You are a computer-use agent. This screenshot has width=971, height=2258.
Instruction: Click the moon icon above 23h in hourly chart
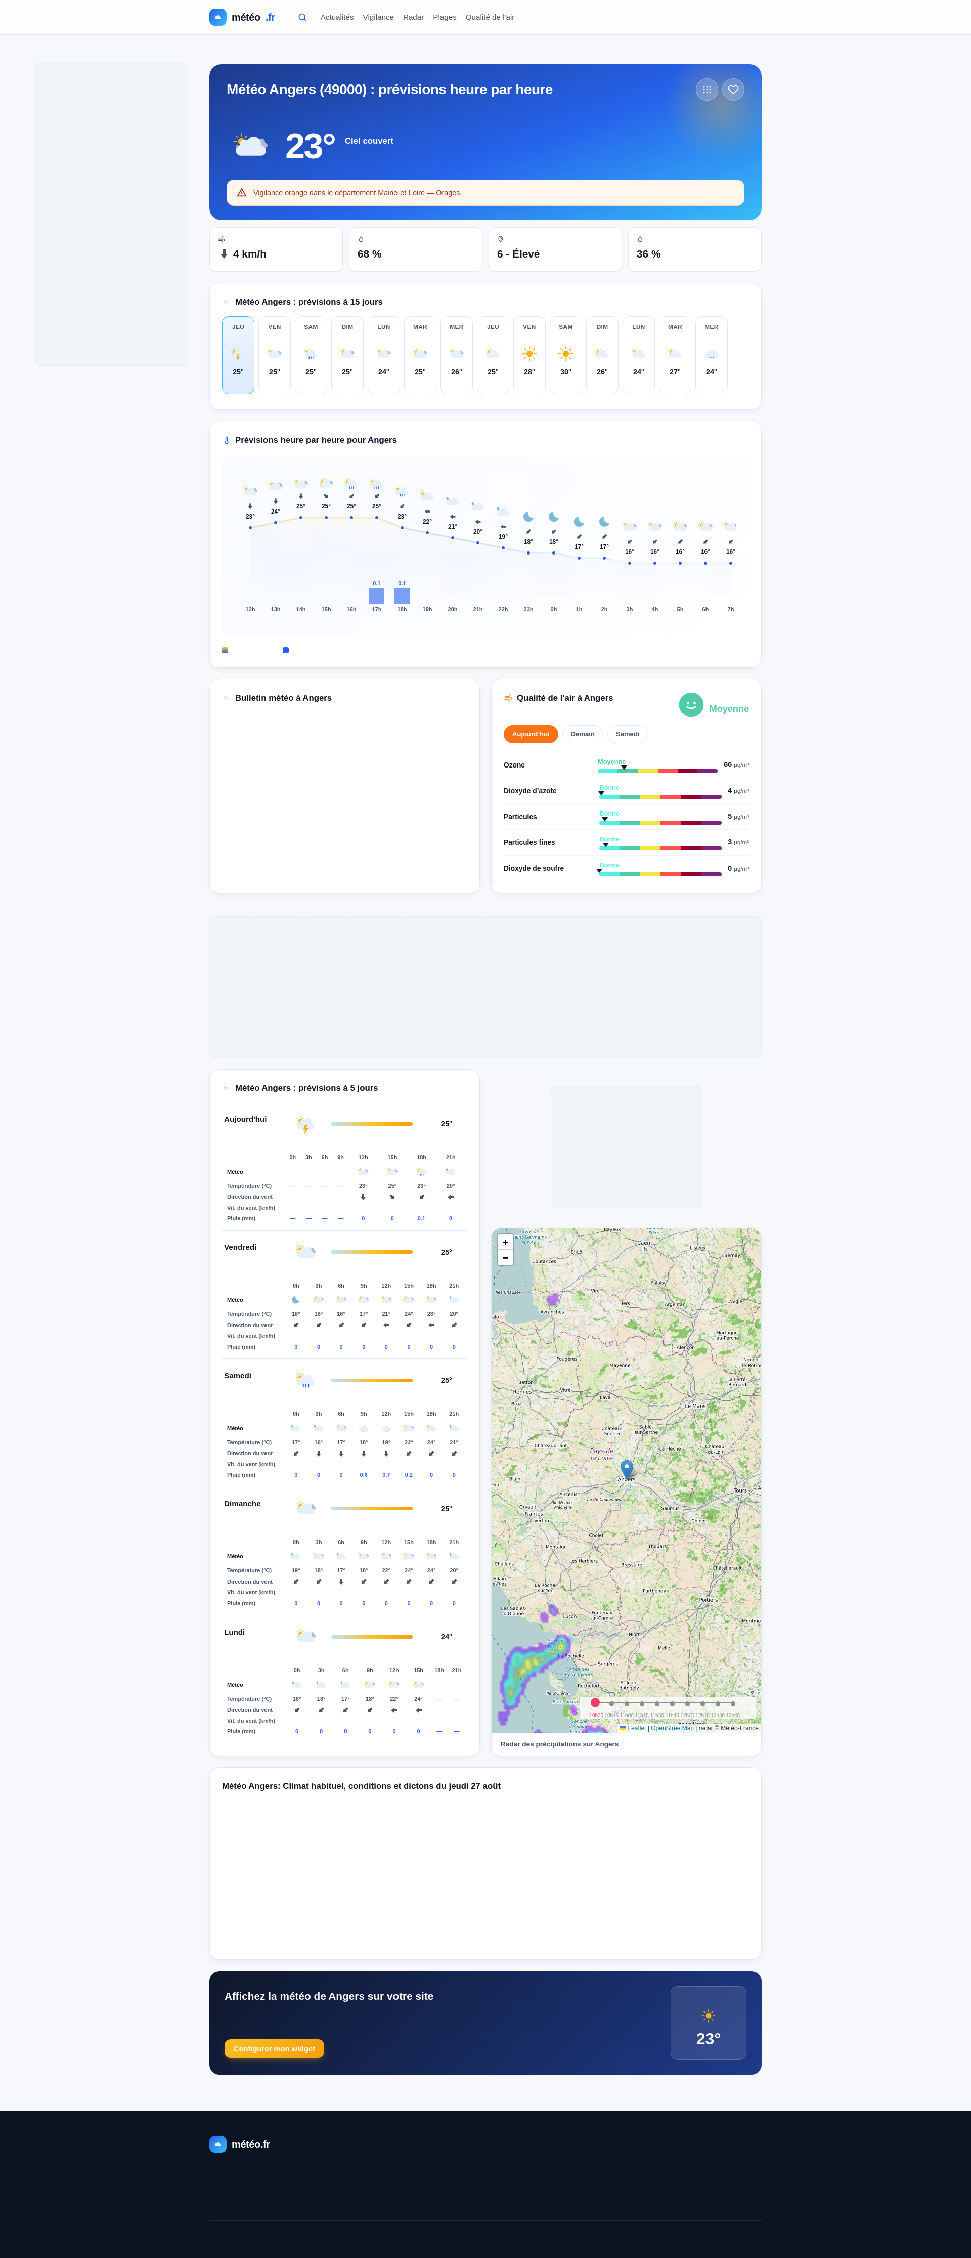(x=528, y=517)
